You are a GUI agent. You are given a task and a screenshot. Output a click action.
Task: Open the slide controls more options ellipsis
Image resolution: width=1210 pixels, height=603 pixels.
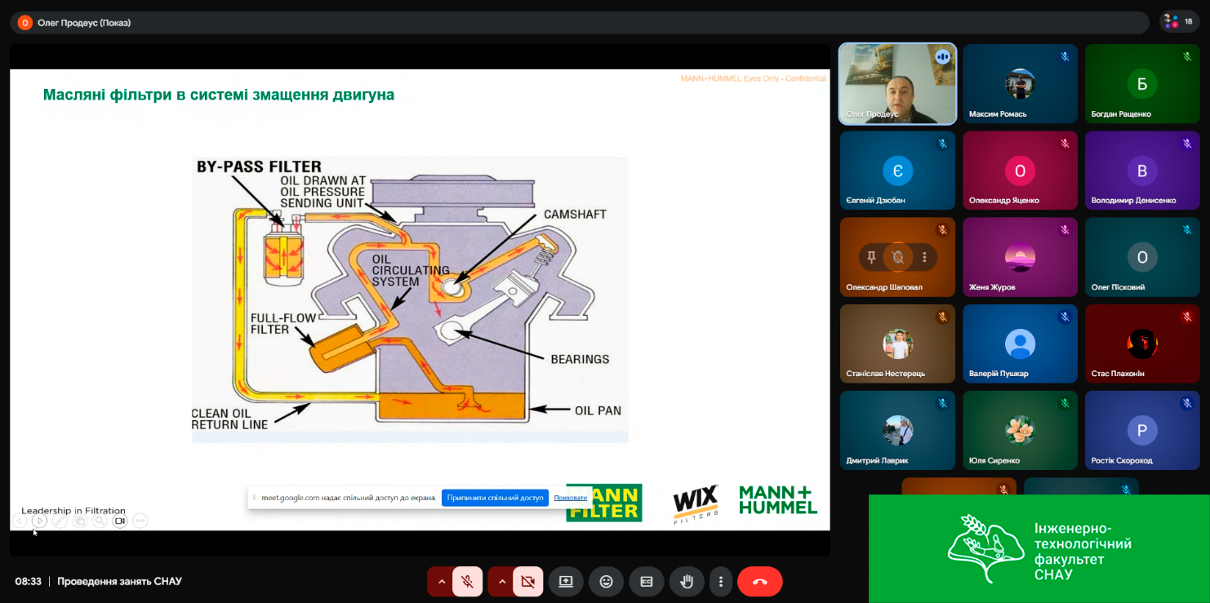point(140,521)
